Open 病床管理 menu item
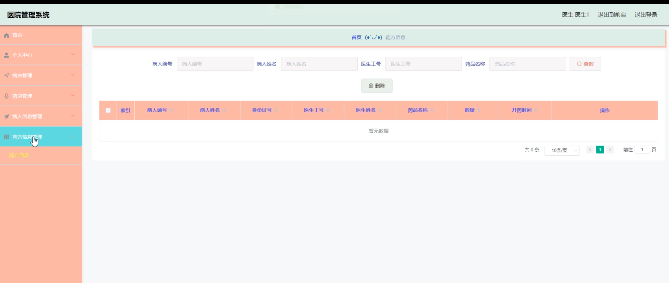The image size is (669, 283). point(41,76)
